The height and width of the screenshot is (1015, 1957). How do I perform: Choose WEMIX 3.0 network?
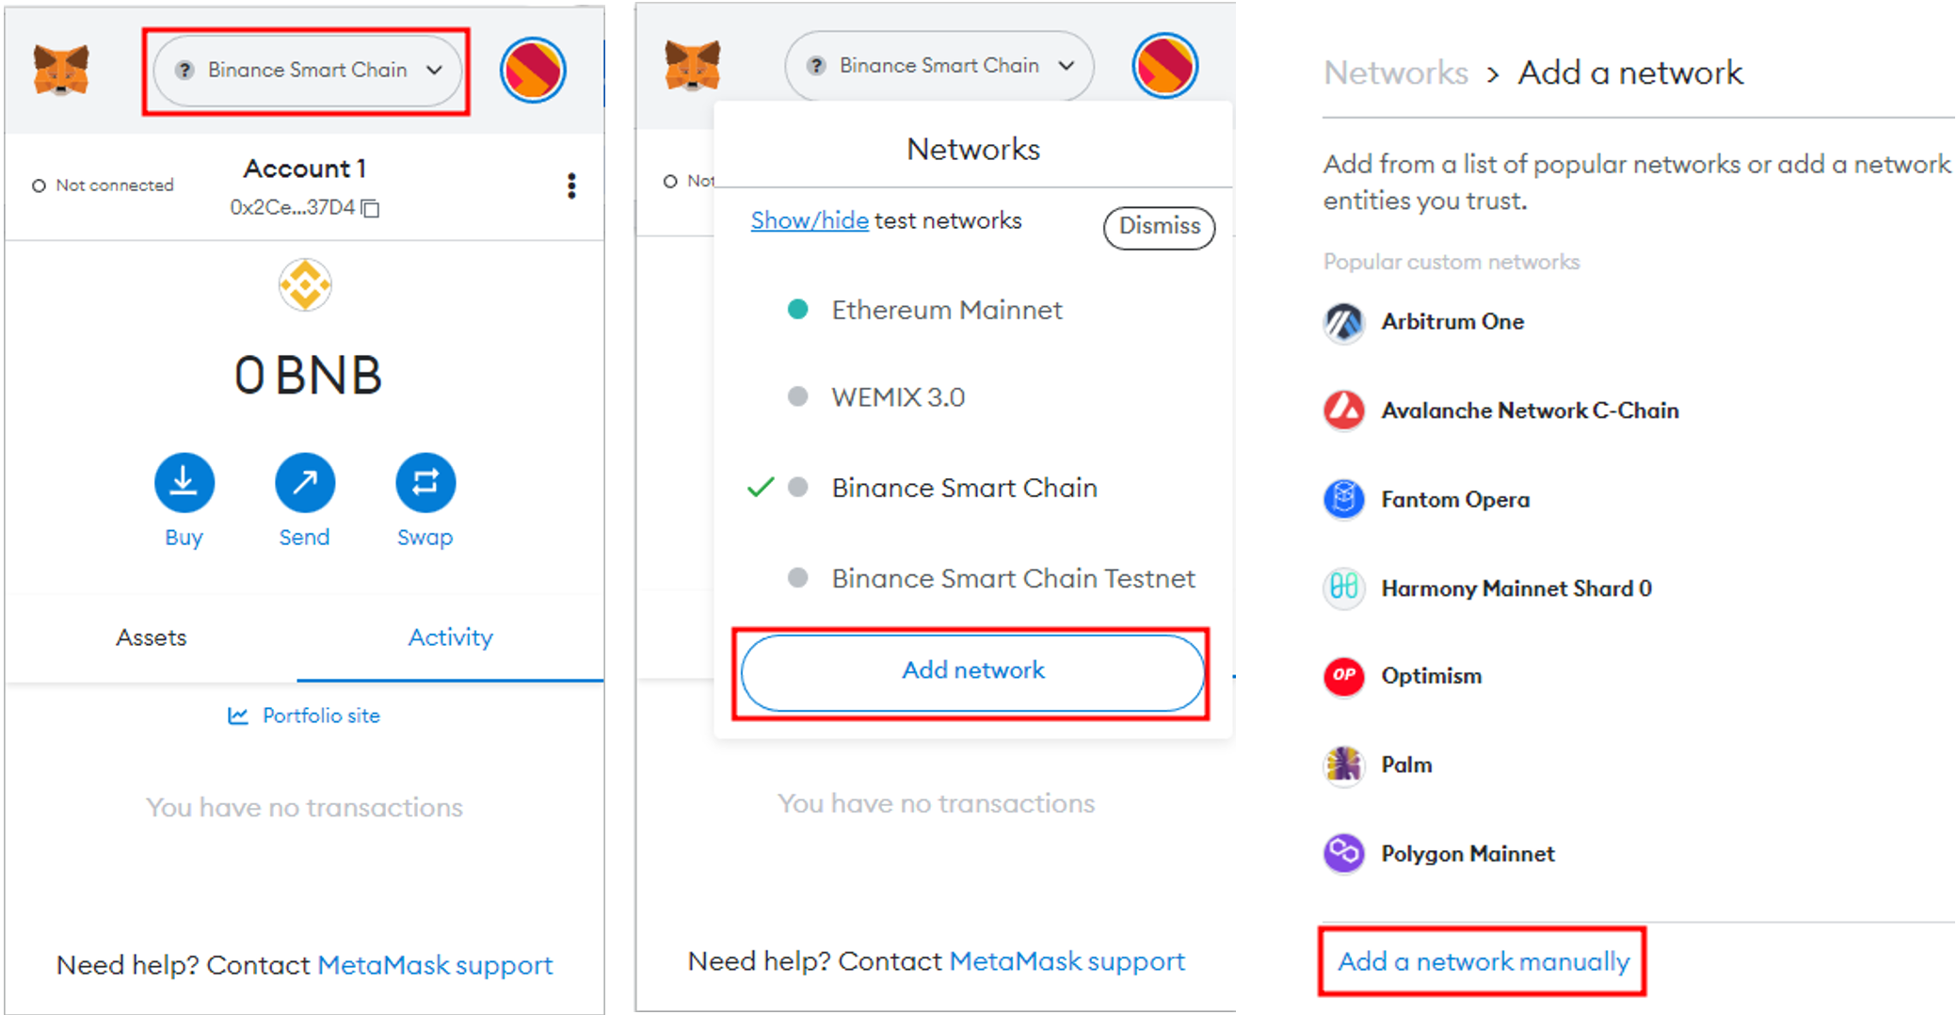point(897,397)
